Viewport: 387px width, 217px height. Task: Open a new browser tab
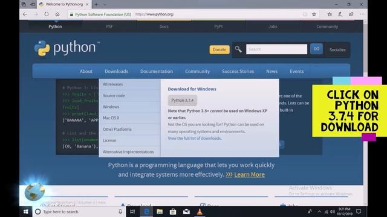96,4
